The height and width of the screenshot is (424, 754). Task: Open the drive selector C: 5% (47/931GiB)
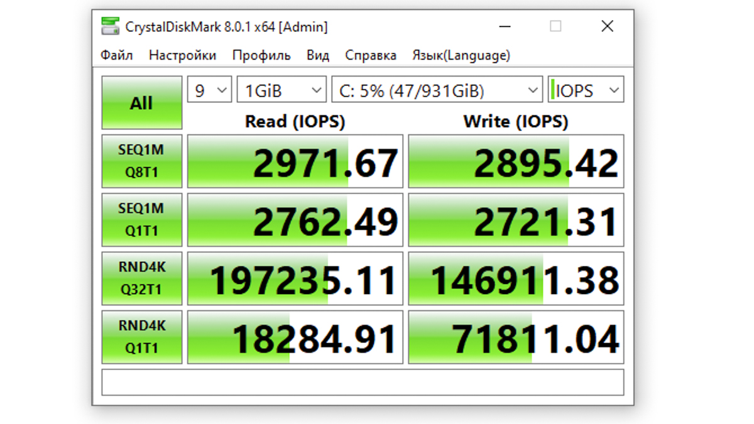coord(437,90)
